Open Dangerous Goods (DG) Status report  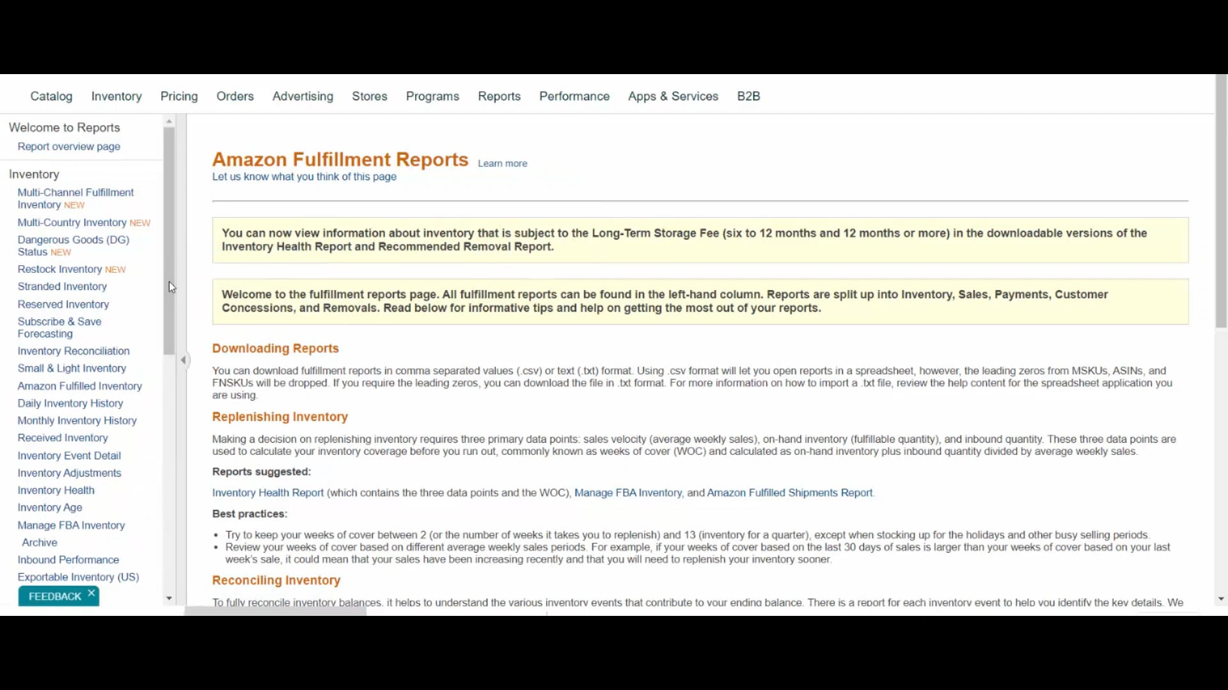click(x=74, y=246)
